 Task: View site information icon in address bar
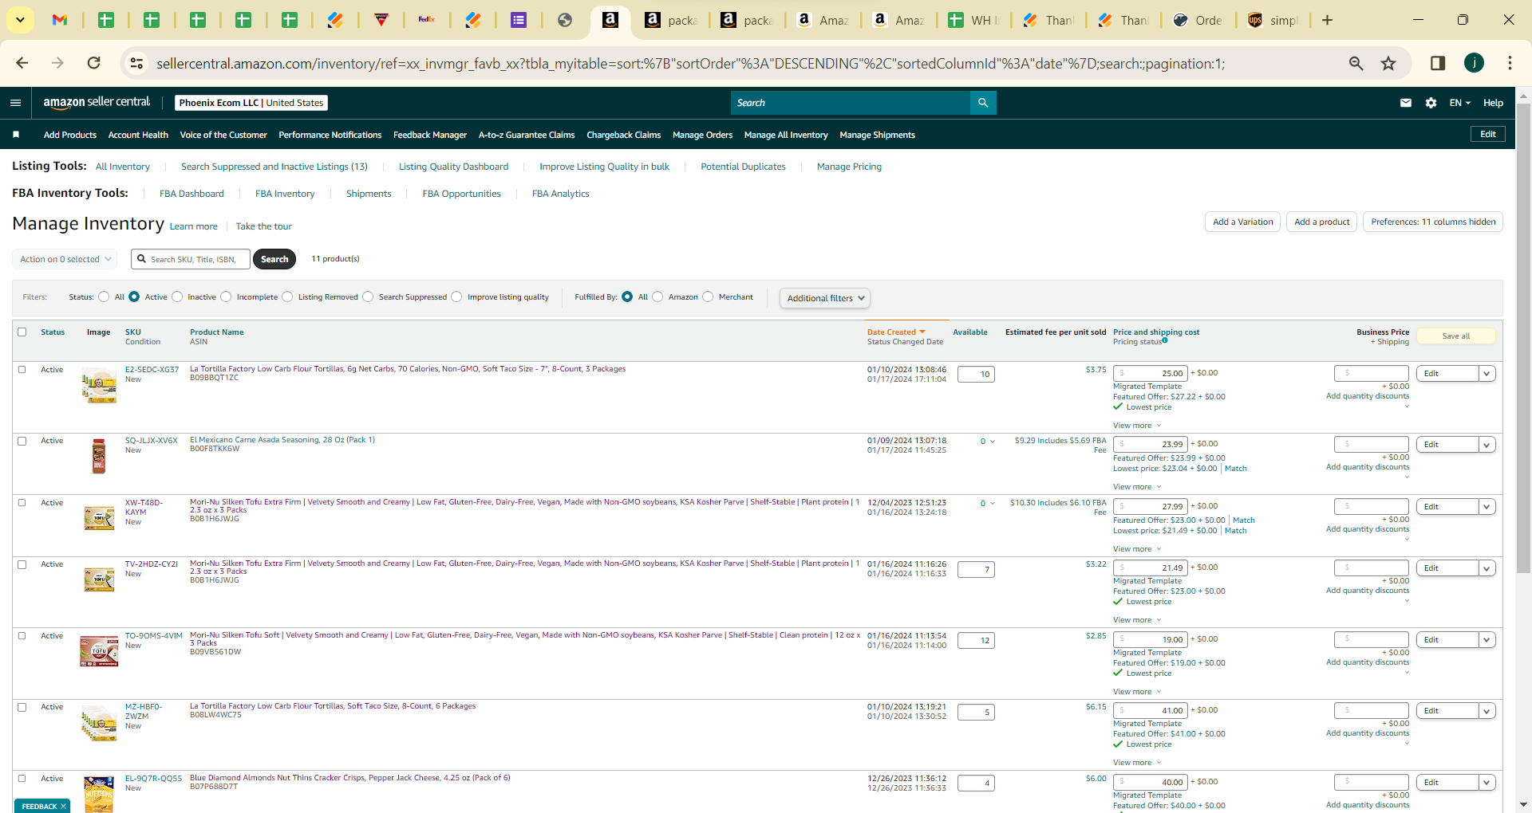[x=136, y=63]
